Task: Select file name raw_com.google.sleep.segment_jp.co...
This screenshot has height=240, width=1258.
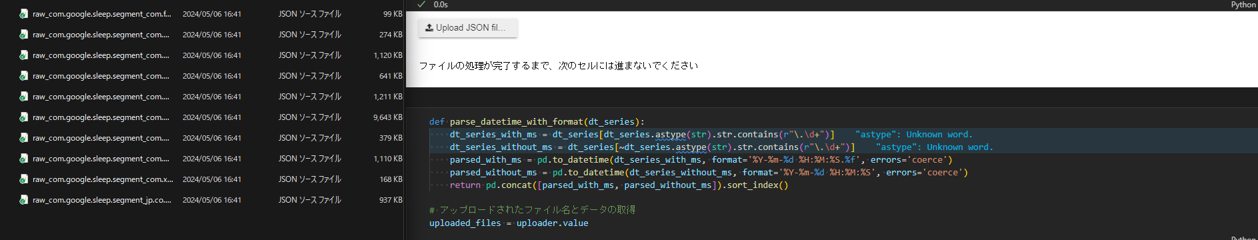Action: pyautogui.click(x=102, y=200)
